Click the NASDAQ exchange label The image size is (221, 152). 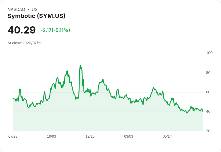(x=16, y=10)
